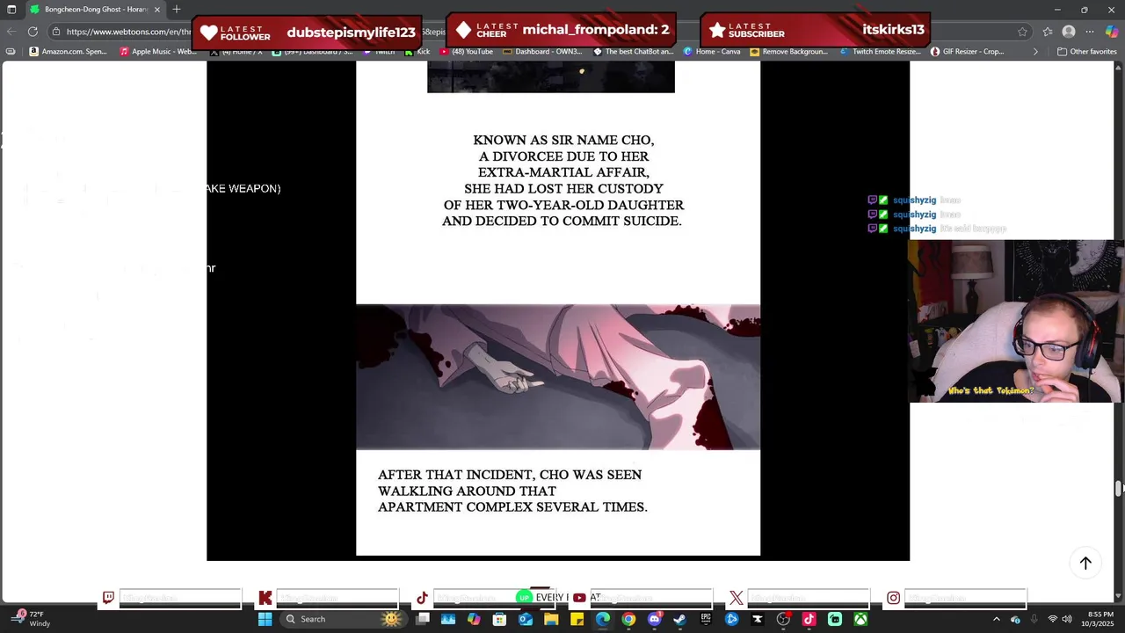1125x633 pixels.
Task: Open the Xbox app on the taskbar
Action: pos(860,619)
